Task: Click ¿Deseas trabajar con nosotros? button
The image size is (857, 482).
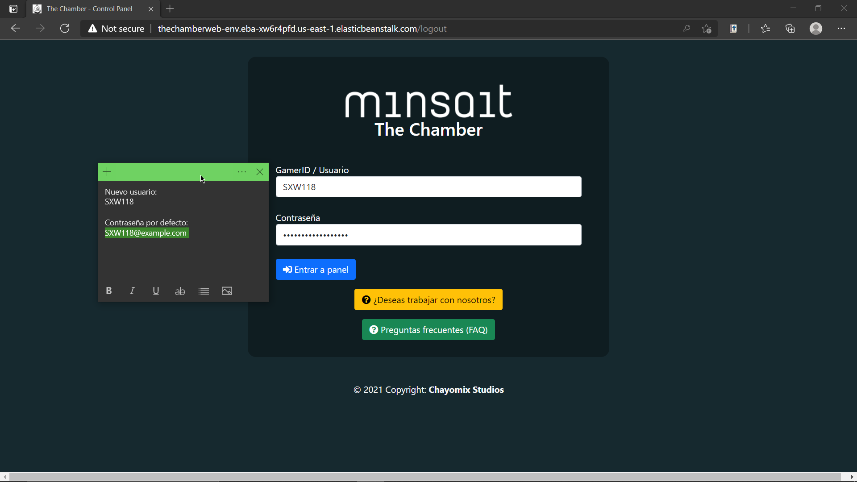Action: 428,300
